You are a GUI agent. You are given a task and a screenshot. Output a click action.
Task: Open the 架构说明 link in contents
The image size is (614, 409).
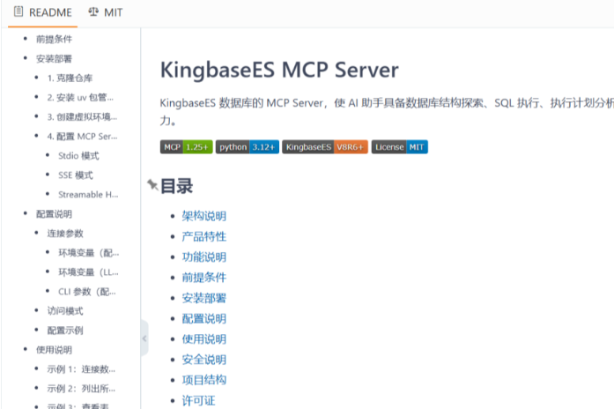204,216
